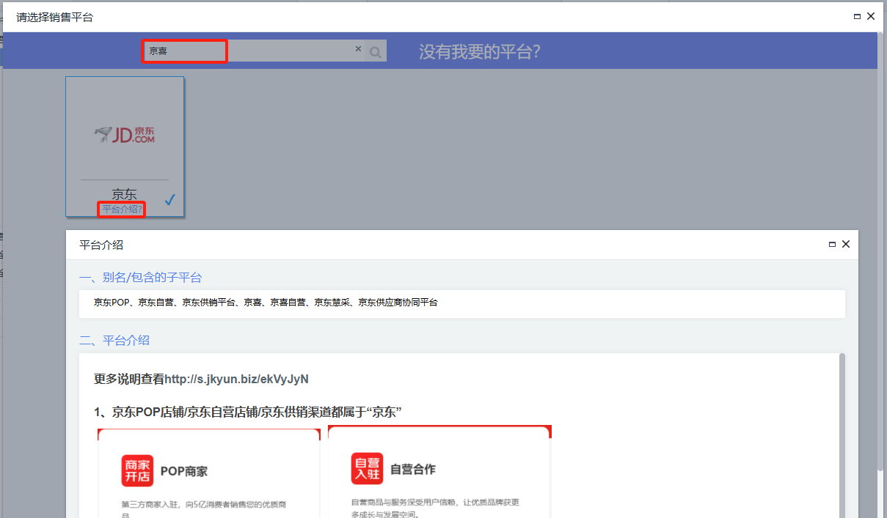Click the 二、平台介绍 section heading
Screen dimensions: 887x518
(x=114, y=340)
